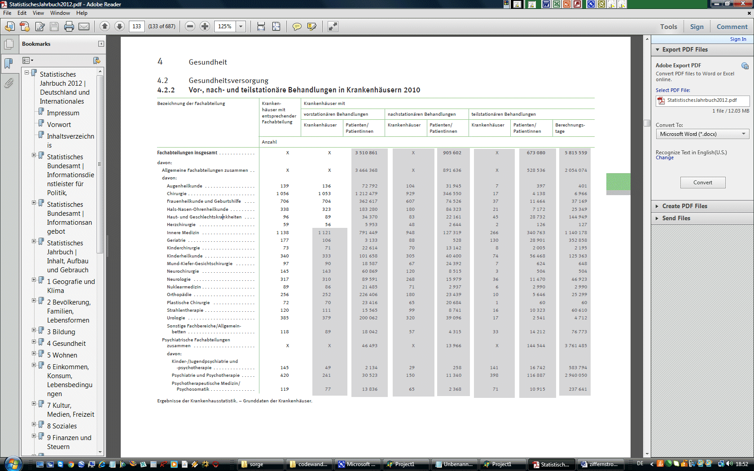Viewport: 754px width, 471px height.
Task: Click the Adobe Export PDF online icon
Action: (x=745, y=66)
